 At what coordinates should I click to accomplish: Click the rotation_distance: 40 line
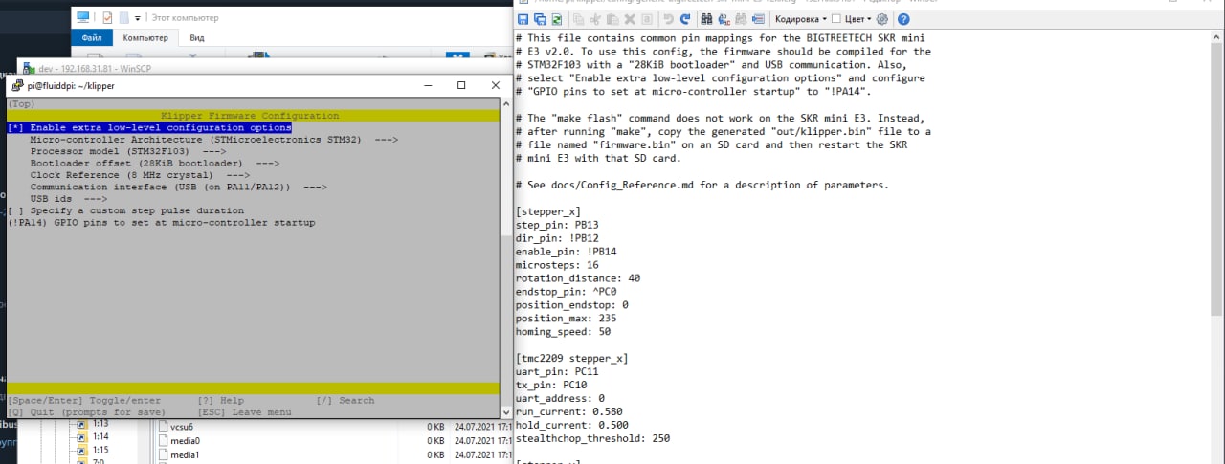pyautogui.click(x=577, y=277)
